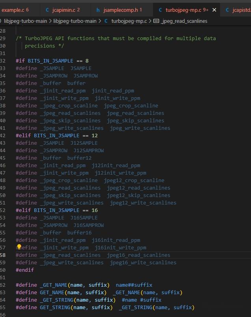Open the turbojpeg-mp.c breadcrumb dropdown

[x=128, y=21]
